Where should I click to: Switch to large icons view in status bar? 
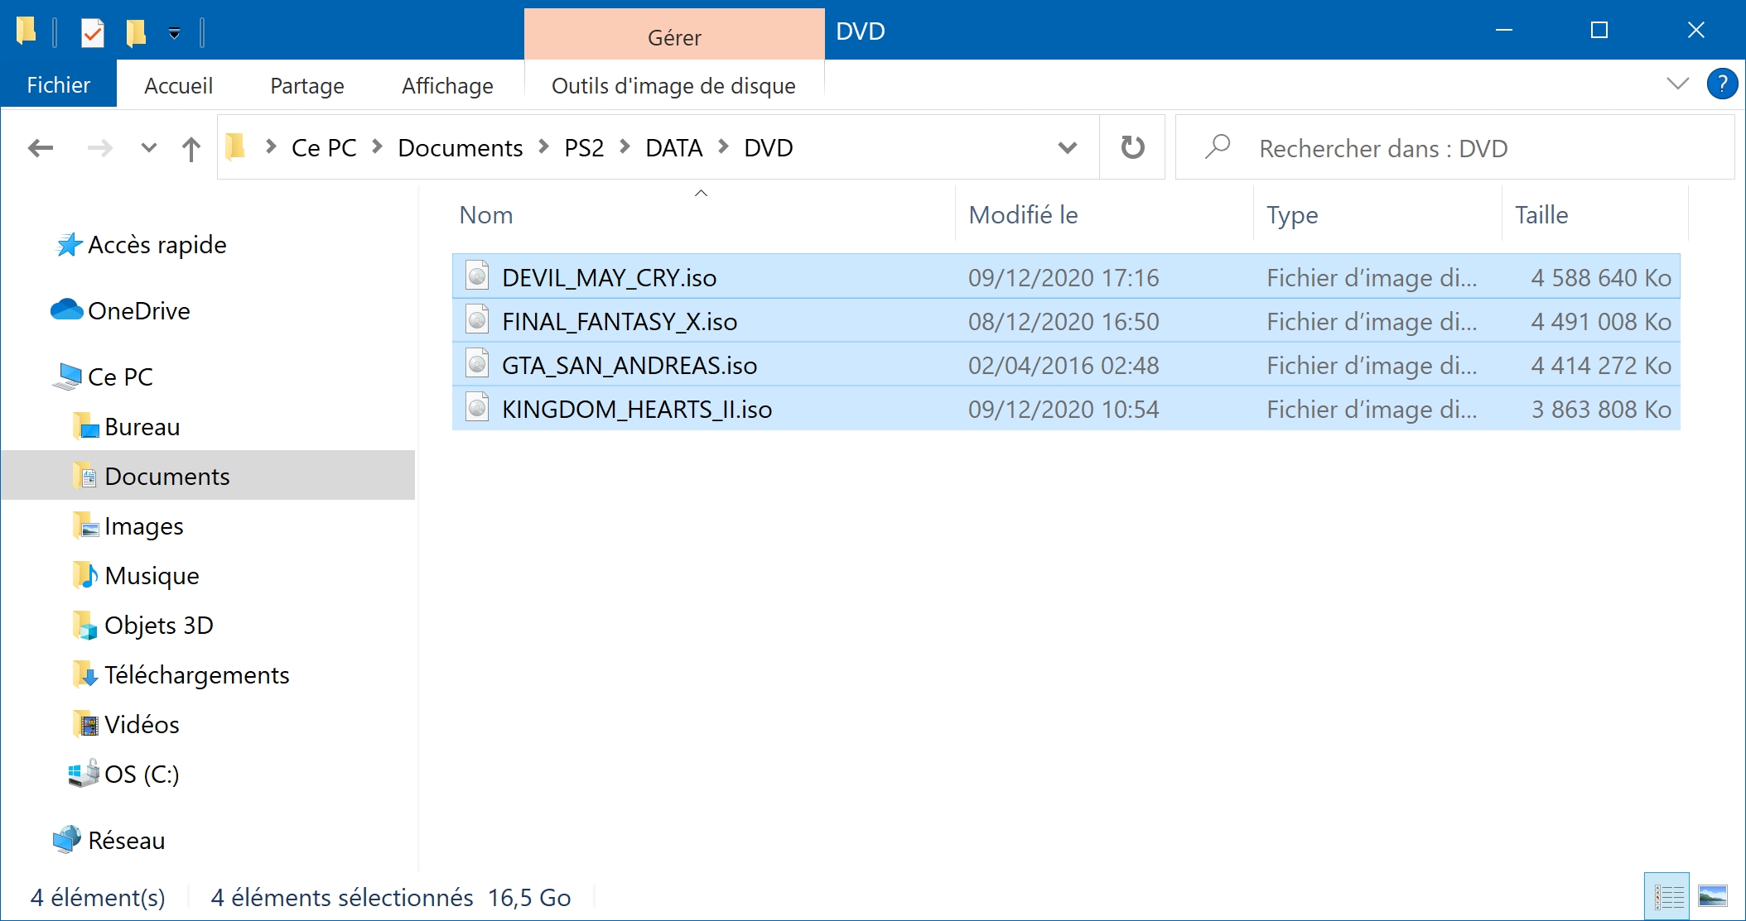(x=1712, y=896)
